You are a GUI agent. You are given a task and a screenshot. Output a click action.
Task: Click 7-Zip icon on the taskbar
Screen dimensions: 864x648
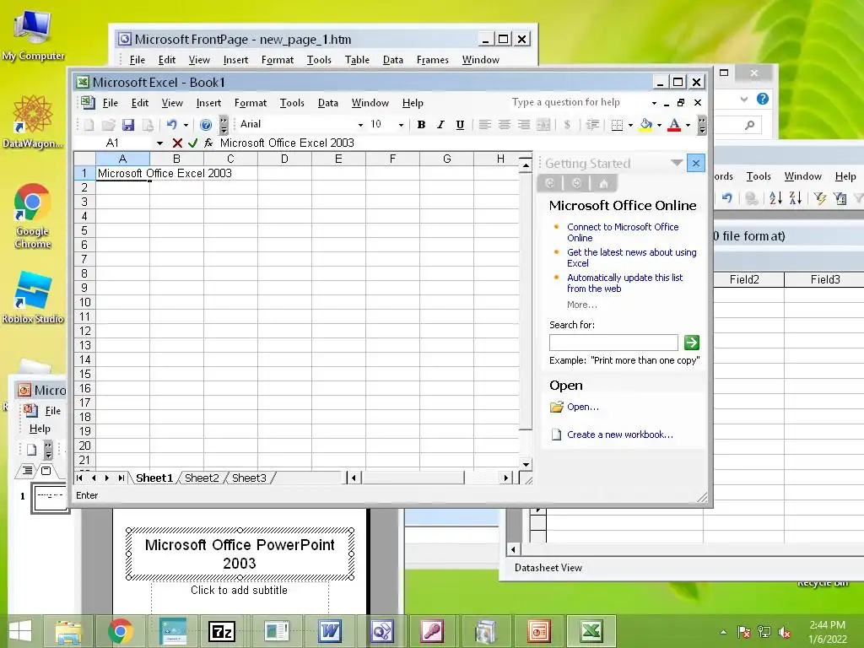[222, 631]
